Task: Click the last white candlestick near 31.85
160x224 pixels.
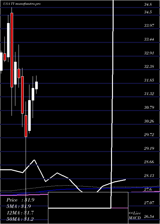Action: 36,85
